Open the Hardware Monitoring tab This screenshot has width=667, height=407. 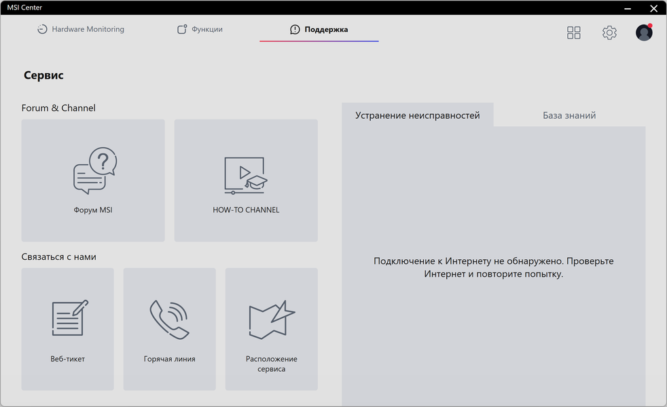[81, 29]
